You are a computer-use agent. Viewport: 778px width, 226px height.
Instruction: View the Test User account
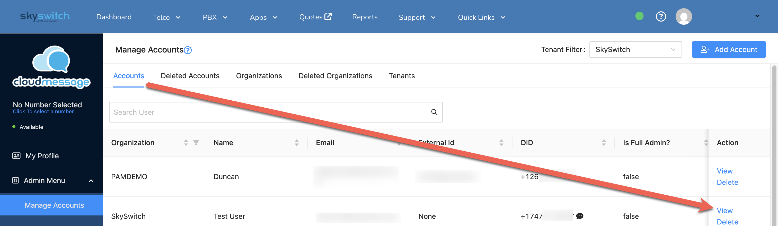pos(724,211)
